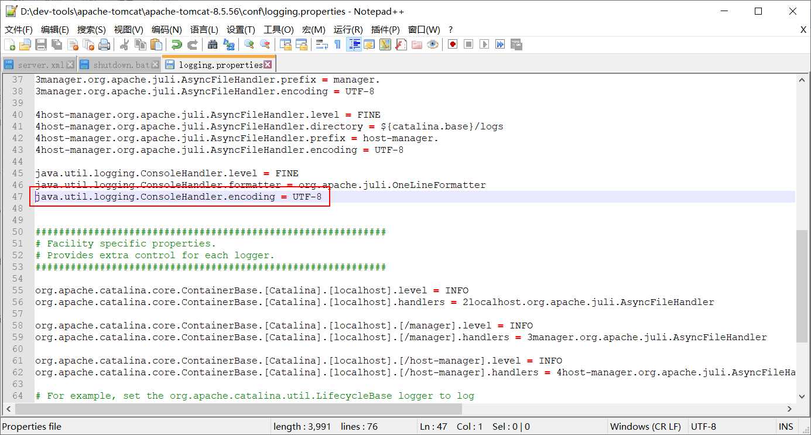Open the ? help menu
This screenshot has width=811, height=435.
click(x=450, y=30)
